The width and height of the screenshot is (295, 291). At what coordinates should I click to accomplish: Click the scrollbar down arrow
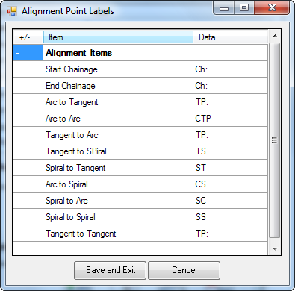click(x=275, y=248)
